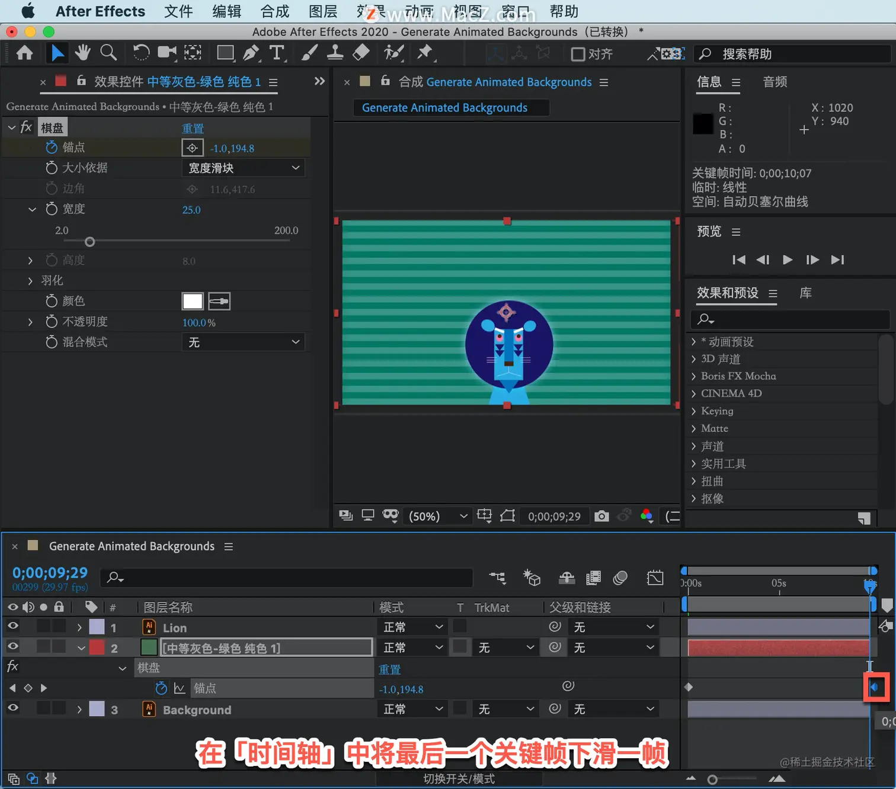Select the Hand tool
The width and height of the screenshot is (896, 789).
[x=82, y=53]
